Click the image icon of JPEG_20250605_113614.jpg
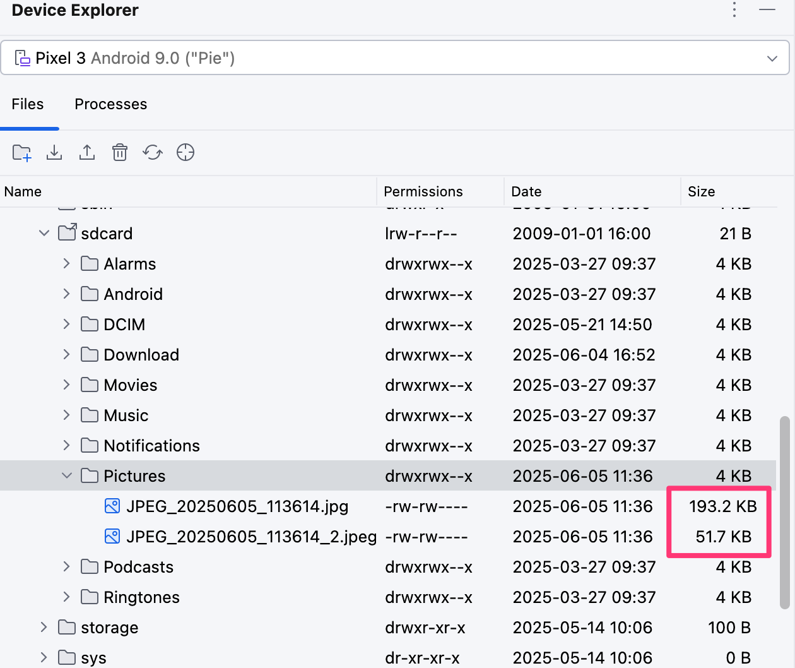Image resolution: width=795 pixels, height=668 pixels. (x=112, y=506)
